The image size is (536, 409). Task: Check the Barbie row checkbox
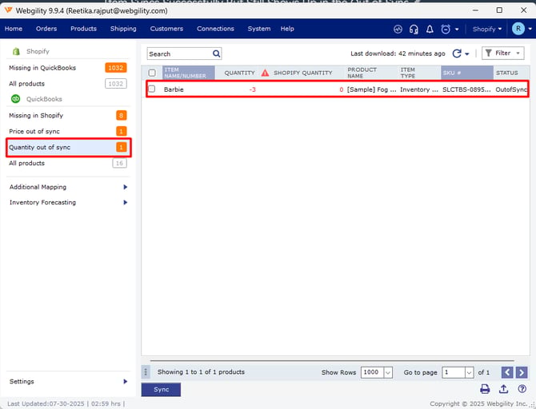152,89
